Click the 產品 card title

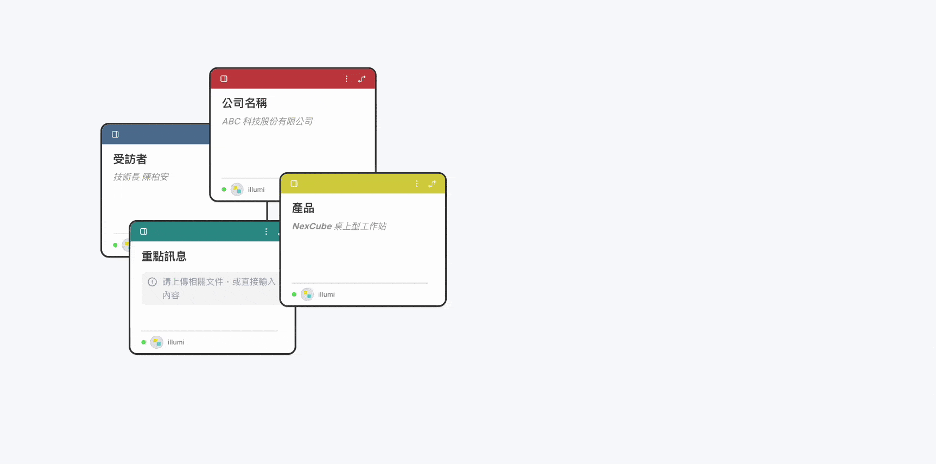pyautogui.click(x=303, y=208)
